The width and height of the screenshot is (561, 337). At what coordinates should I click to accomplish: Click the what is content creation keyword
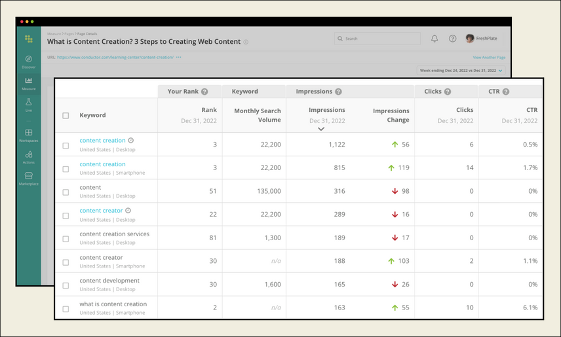click(x=113, y=304)
